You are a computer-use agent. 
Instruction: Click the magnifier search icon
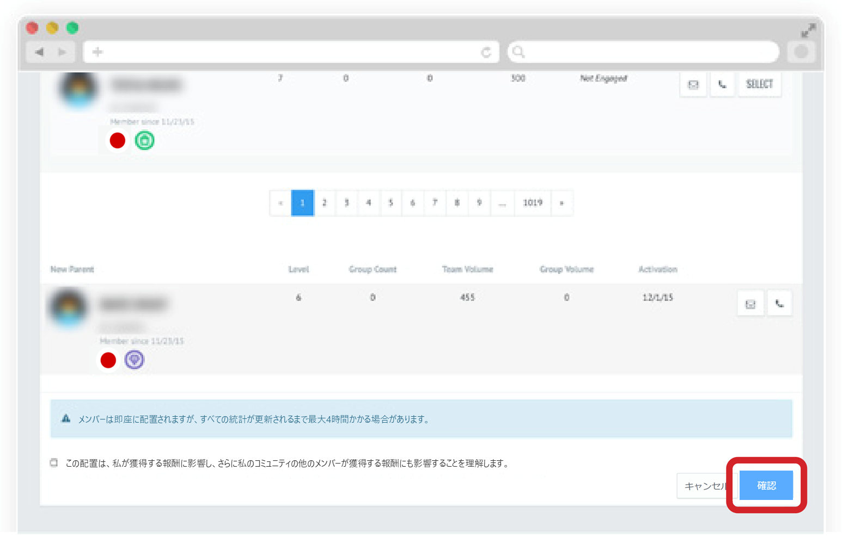518,52
